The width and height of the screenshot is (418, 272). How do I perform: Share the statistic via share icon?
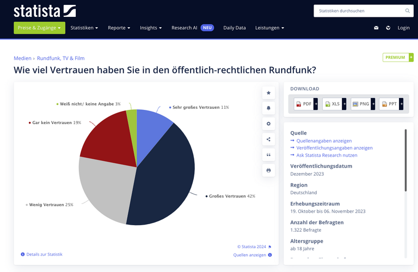coord(268,139)
